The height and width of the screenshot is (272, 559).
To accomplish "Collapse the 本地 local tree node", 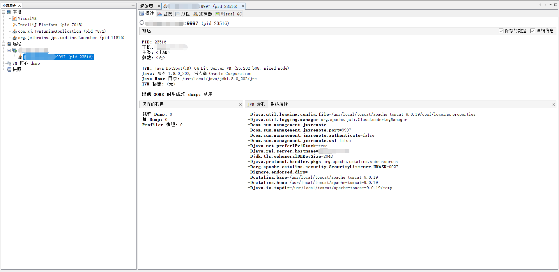I will [4, 12].
